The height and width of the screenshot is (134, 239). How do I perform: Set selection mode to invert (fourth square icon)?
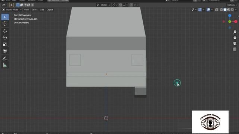coord(28,5)
